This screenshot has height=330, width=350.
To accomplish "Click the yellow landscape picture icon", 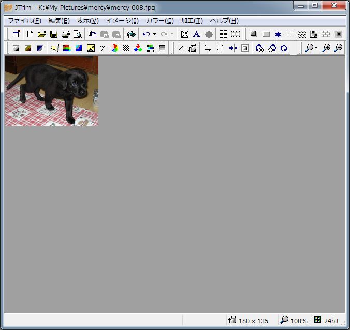I will pos(91,48).
